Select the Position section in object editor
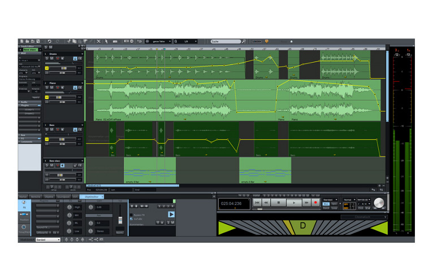424x279 pixels. pyautogui.click(x=24, y=216)
